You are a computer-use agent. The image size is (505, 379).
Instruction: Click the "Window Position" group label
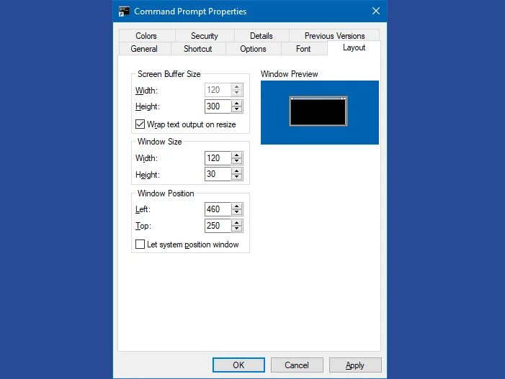point(166,193)
